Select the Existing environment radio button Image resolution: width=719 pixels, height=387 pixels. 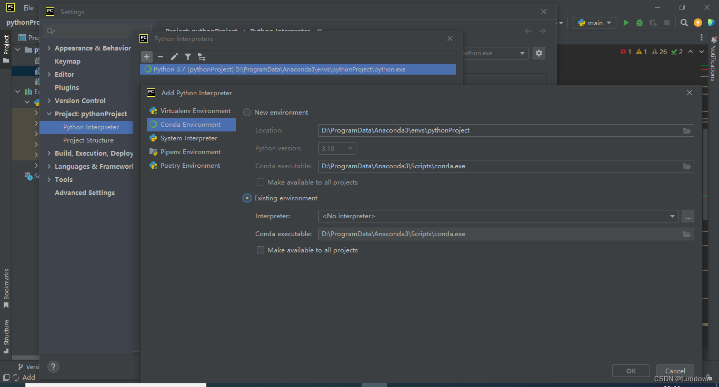click(x=247, y=198)
